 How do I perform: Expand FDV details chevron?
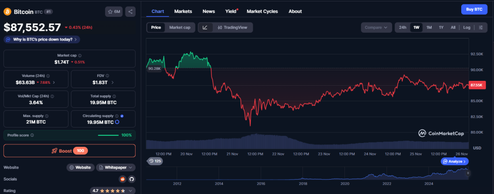click(113, 82)
